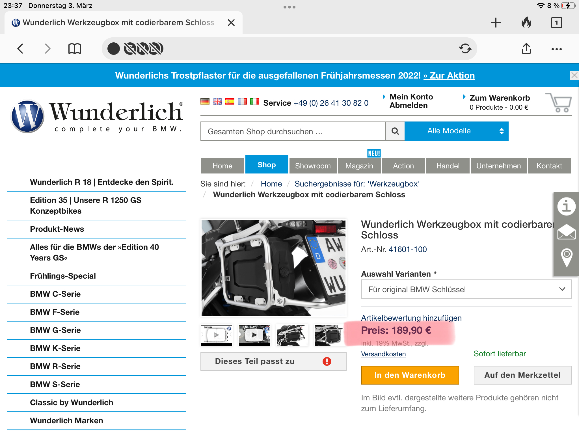Image resolution: width=579 pixels, height=434 pixels.
Task: Tap the browser forward arrow
Action: (x=47, y=49)
